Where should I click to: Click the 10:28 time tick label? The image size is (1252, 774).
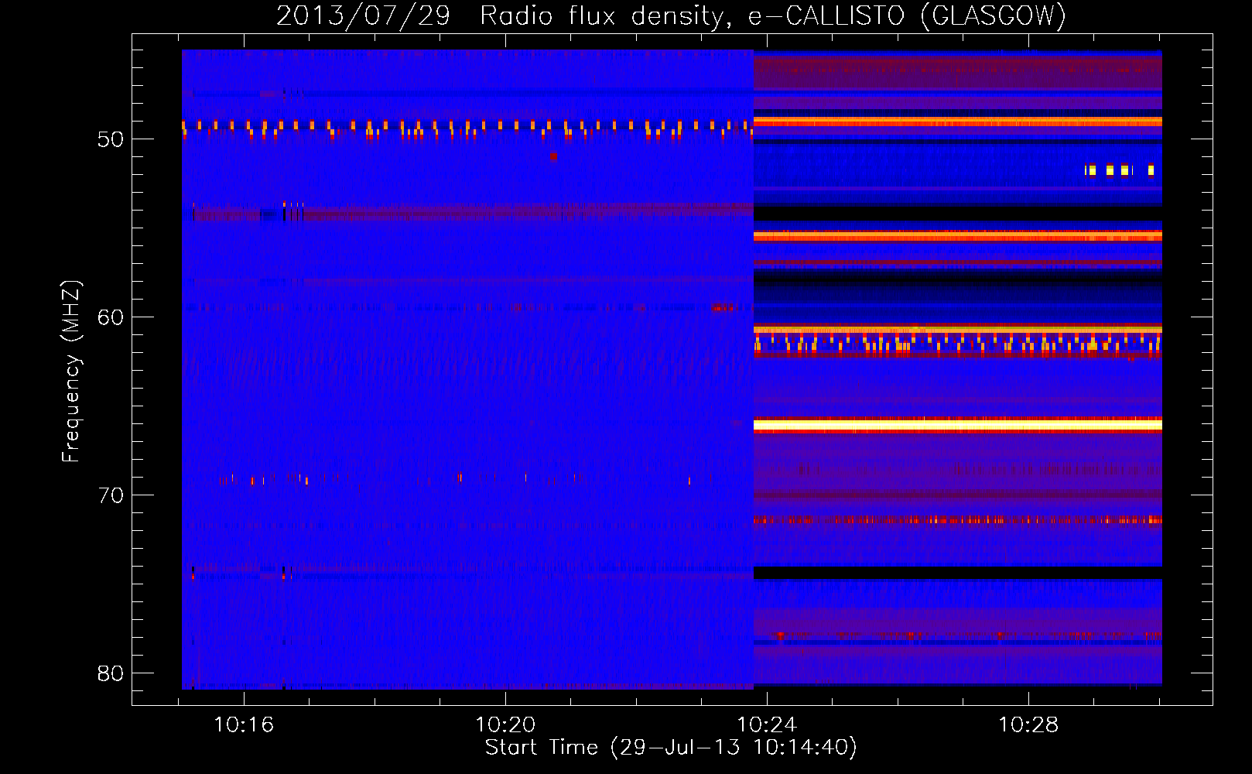click(1028, 725)
